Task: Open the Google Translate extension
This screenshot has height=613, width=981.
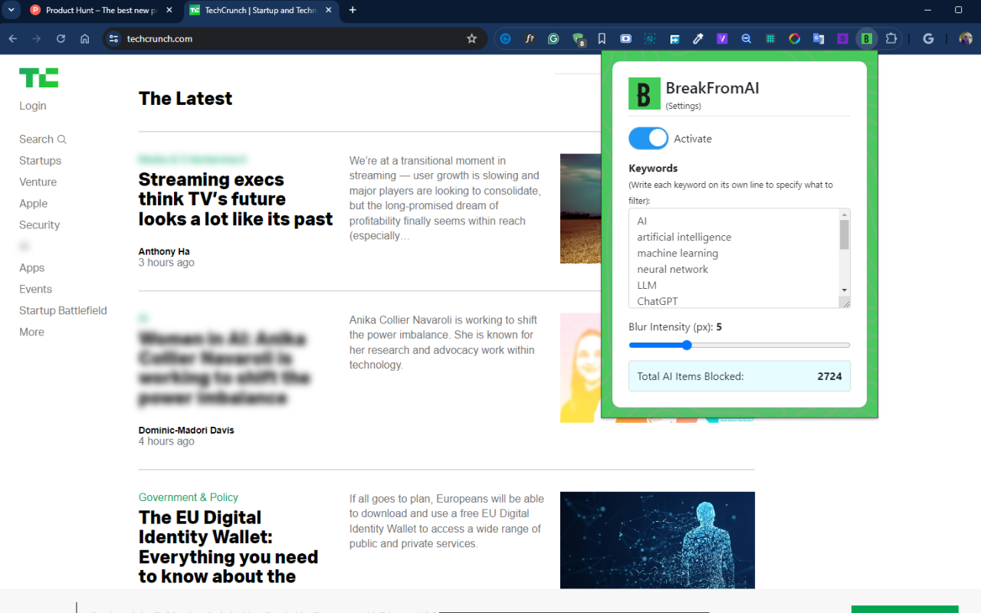Action: [819, 38]
